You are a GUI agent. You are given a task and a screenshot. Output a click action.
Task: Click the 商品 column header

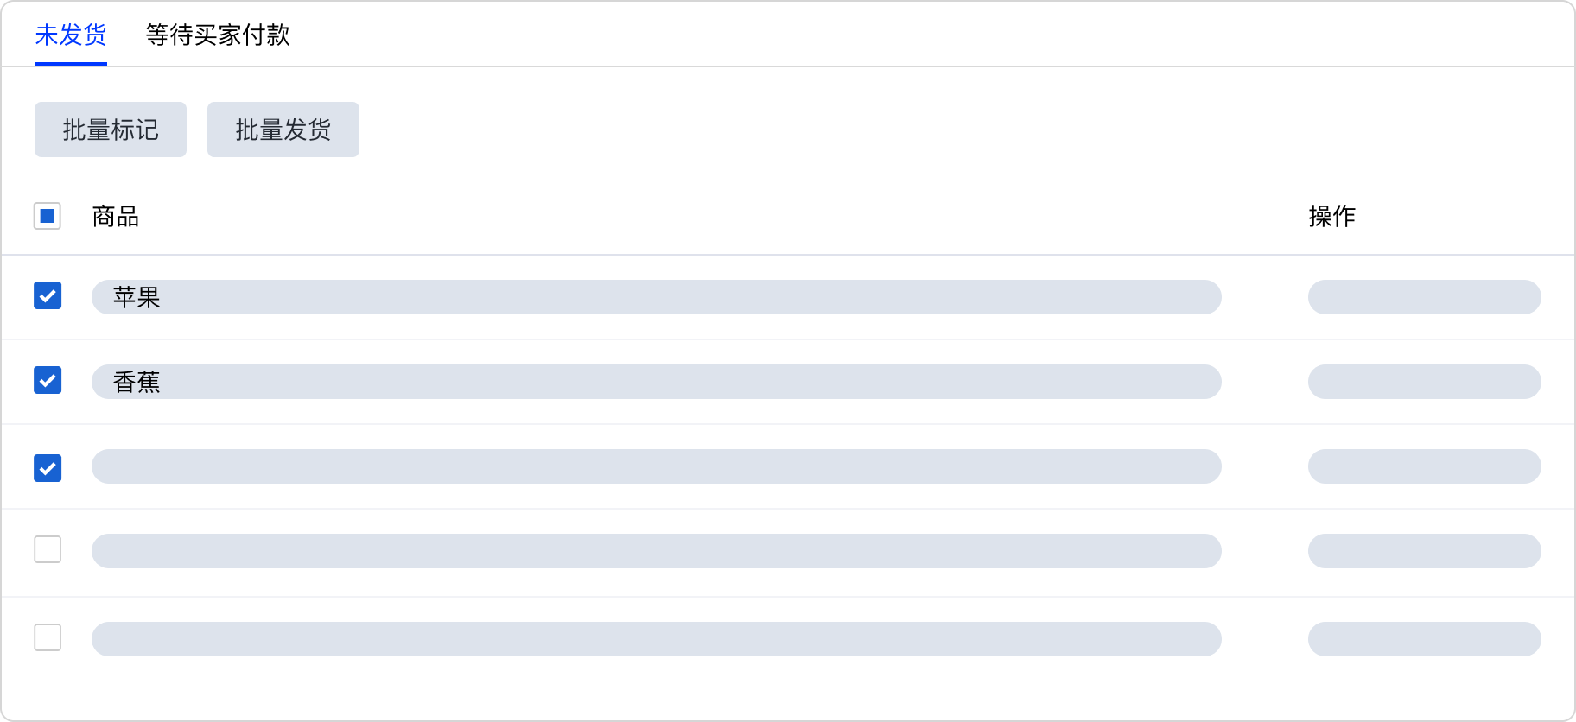116,216
